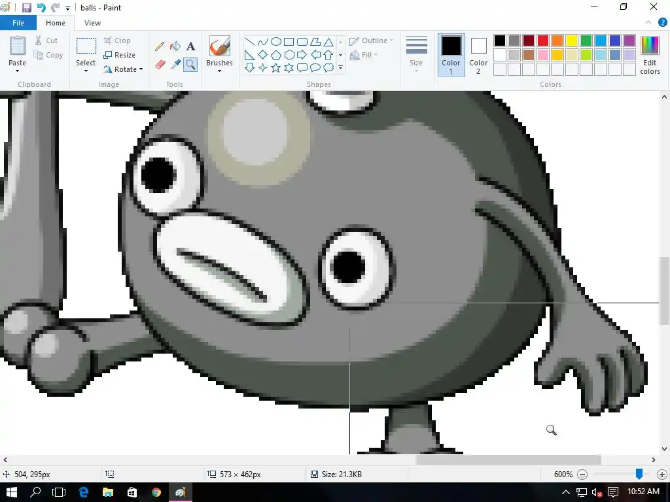Open the Action Center notifications icon
This screenshot has width=670, height=502.
pyautogui.click(x=613, y=492)
